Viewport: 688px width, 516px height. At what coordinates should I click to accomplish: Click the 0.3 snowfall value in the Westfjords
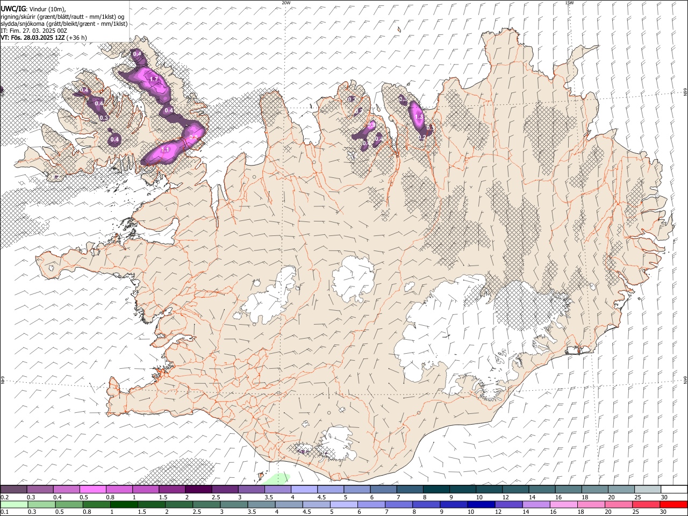pos(103,117)
